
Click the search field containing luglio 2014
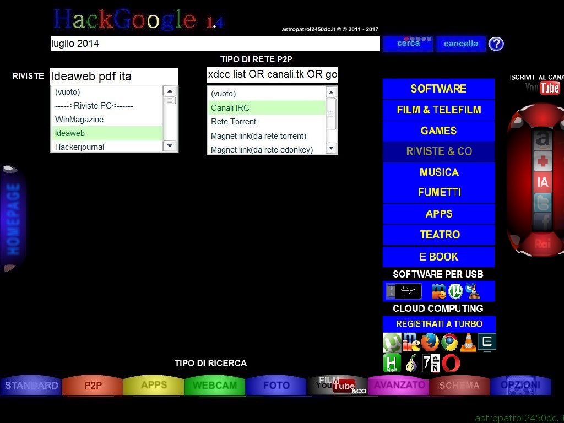215,44
